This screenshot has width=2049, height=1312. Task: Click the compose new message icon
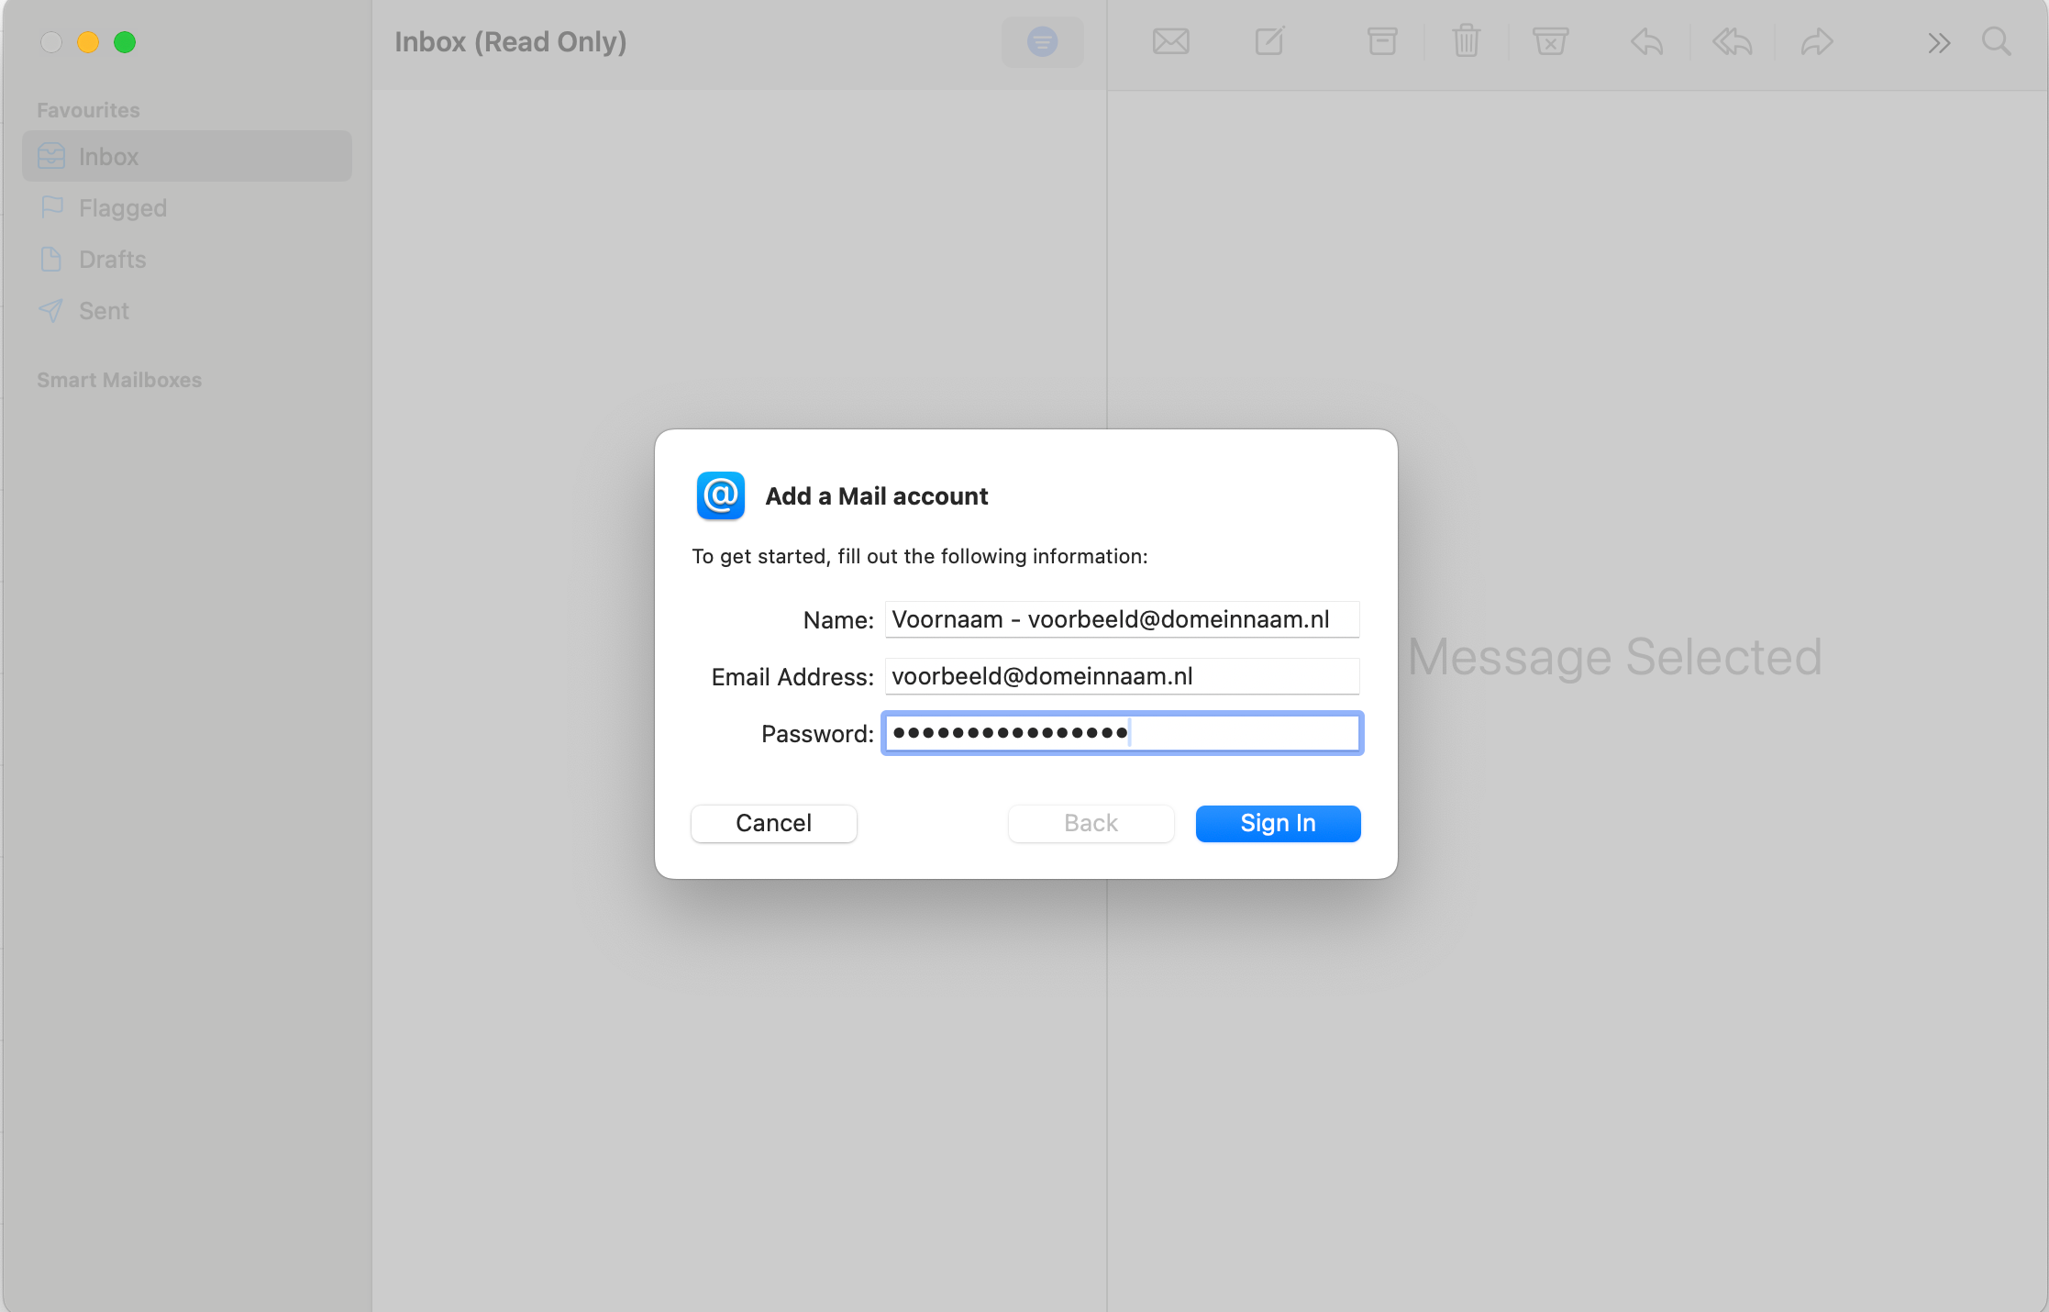click(1269, 42)
